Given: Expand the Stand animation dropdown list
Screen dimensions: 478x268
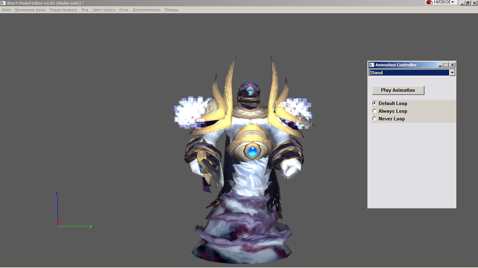Looking at the screenshot, I should point(452,73).
